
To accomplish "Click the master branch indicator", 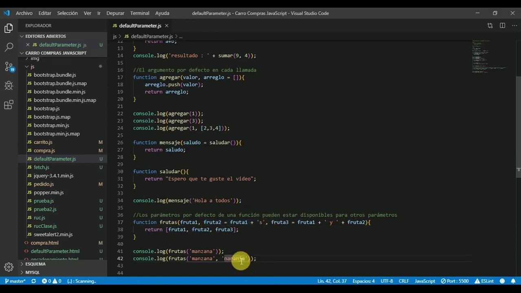I will [15, 281].
